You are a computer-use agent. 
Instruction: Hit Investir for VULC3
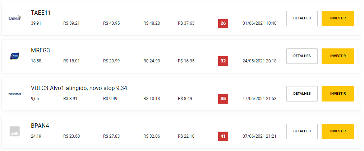pyautogui.click(x=338, y=94)
